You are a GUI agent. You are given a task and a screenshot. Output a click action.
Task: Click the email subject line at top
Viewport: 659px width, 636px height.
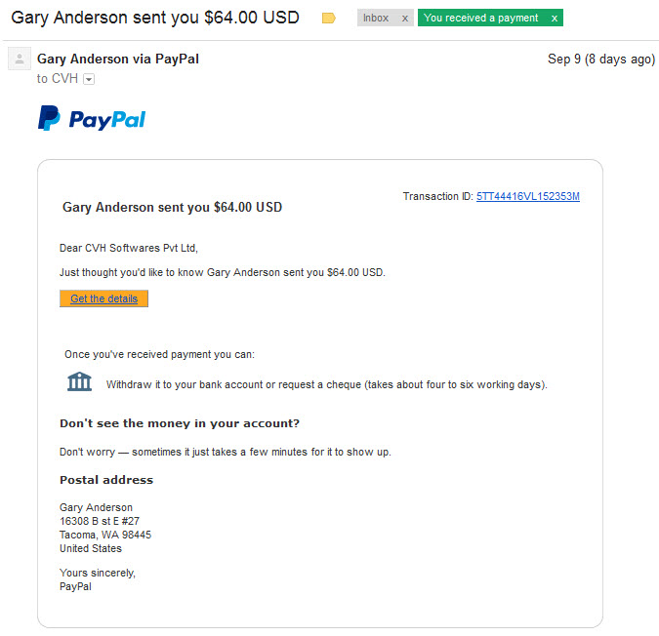(x=155, y=18)
